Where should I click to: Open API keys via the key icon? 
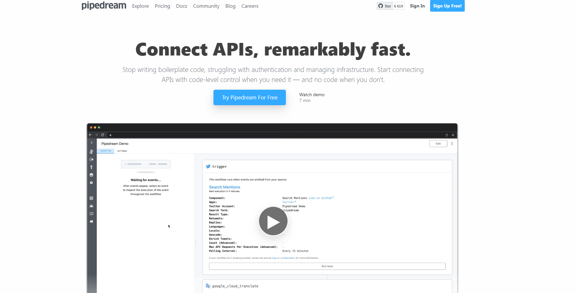click(92, 167)
